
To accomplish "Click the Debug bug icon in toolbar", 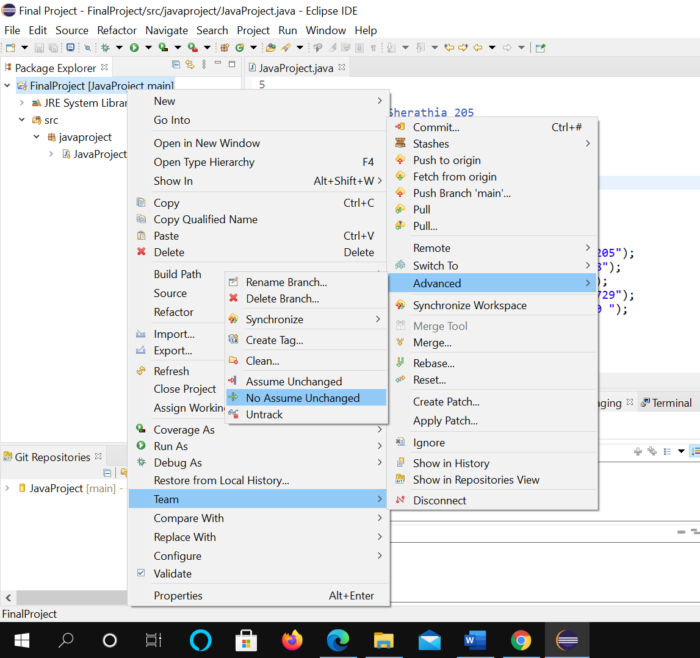I will click(x=105, y=48).
